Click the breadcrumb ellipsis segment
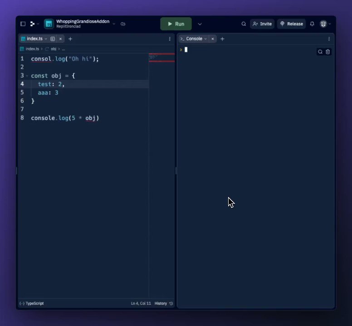 (64, 49)
